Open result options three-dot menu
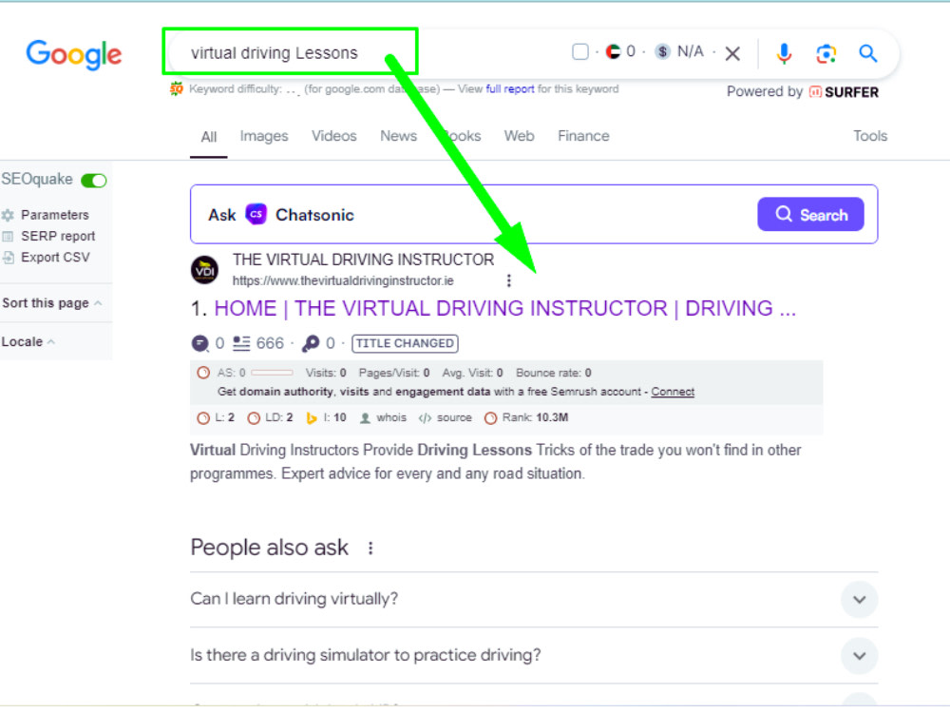This screenshot has height=713, width=950. click(x=508, y=280)
